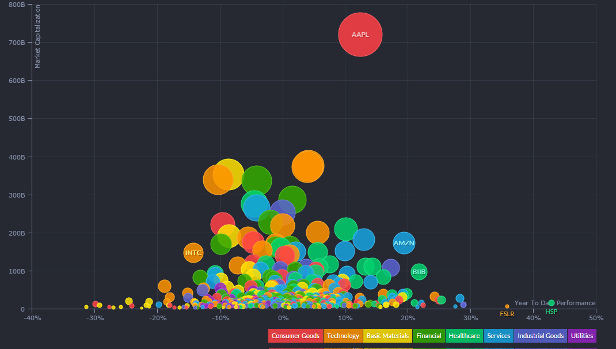This screenshot has height=349, width=616.
Task: Toggle the Healthcare sector filter
Action: 464,336
